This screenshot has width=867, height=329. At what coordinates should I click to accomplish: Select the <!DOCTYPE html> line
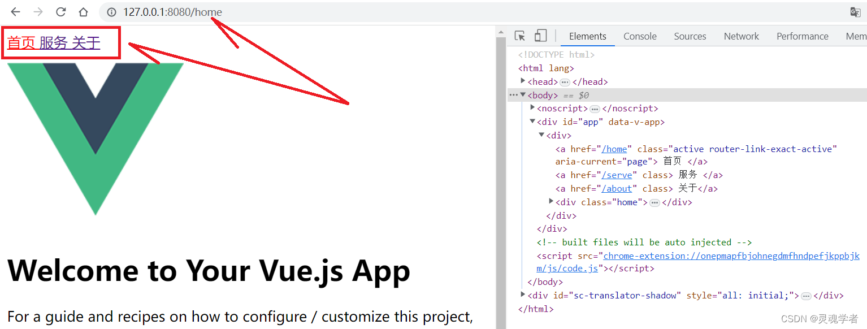tap(557, 55)
